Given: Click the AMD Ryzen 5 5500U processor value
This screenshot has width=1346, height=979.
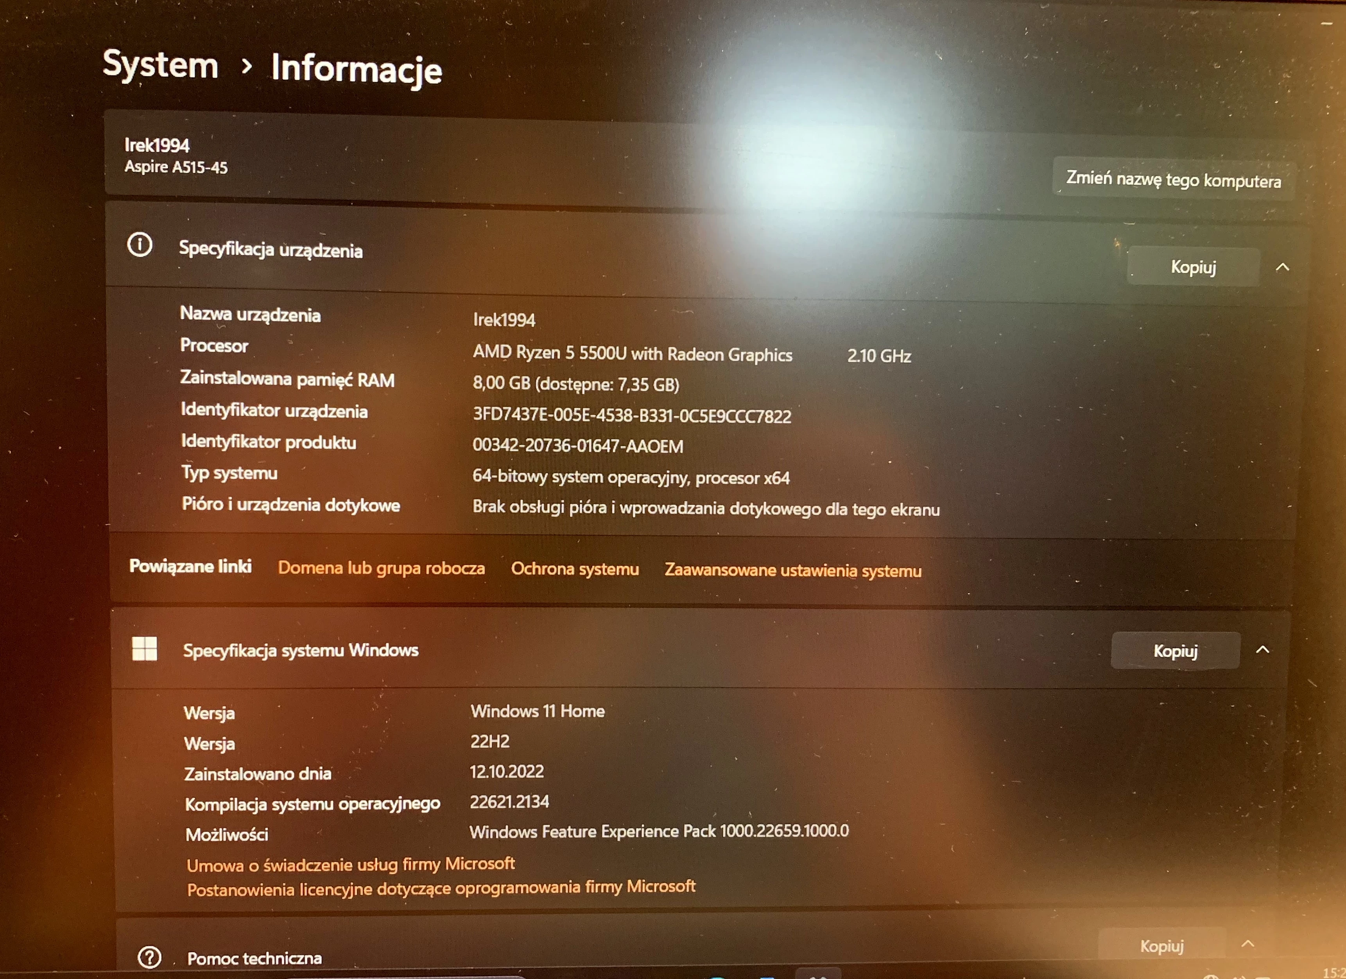Looking at the screenshot, I should click(x=633, y=354).
